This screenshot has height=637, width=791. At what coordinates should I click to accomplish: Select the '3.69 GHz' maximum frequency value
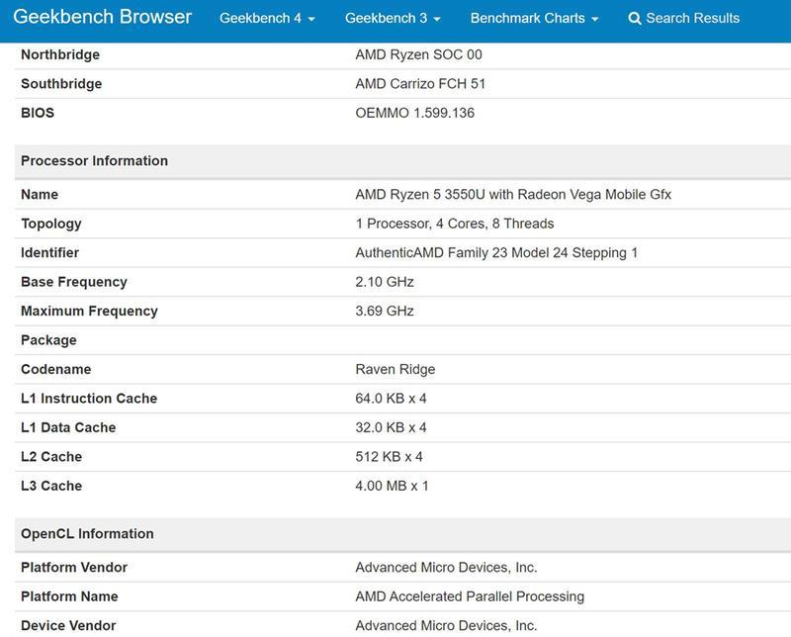click(385, 311)
